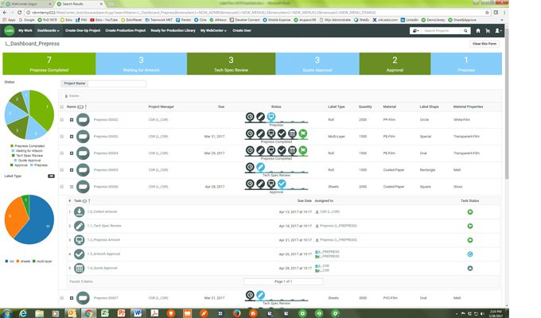Check the Prepress 00003 row checkbox
Screen dimensions: 541x318
click(x=62, y=137)
